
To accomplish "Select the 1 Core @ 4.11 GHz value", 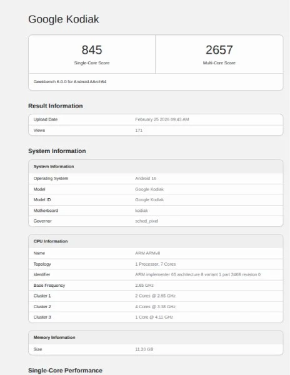I will point(154,317).
